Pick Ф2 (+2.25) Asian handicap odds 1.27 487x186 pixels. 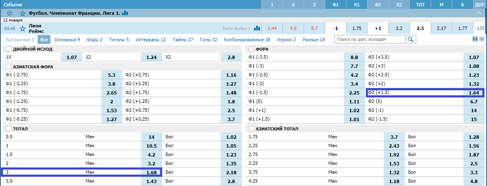231,84
